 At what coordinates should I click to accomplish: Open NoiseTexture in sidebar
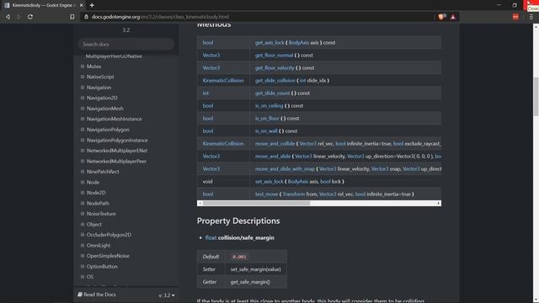[101, 214]
